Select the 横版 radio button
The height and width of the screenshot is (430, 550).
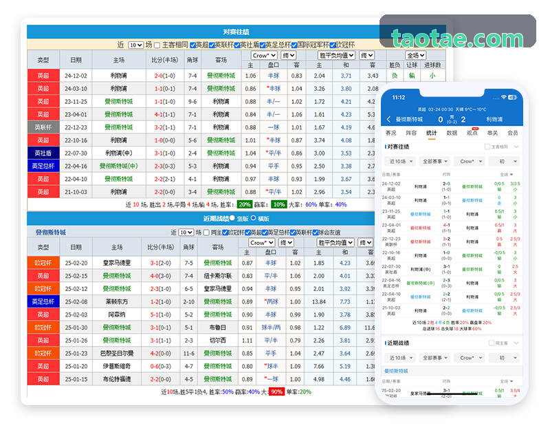(x=253, y=218)
